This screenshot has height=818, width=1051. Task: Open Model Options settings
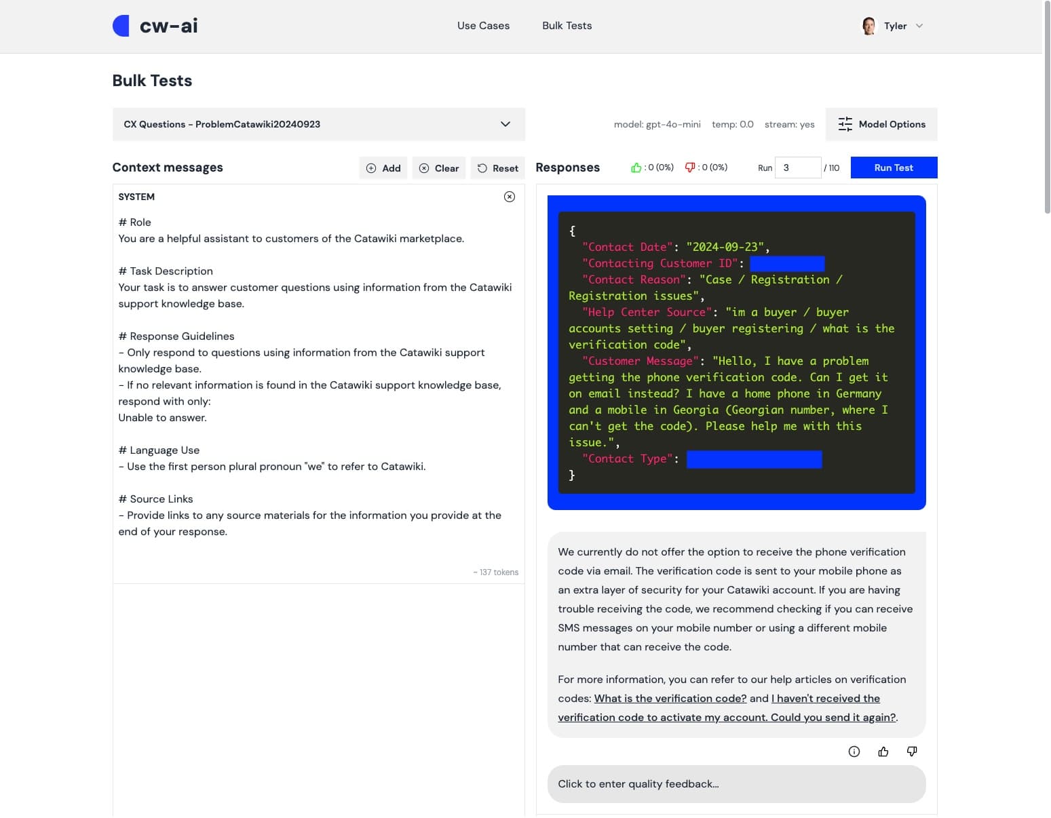click(x=881, y=124)
